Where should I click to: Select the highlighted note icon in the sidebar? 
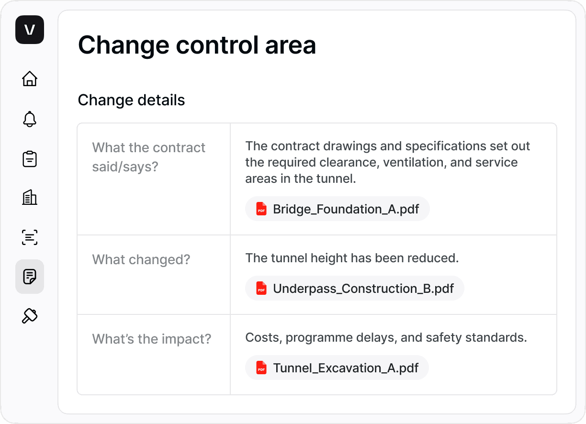tap(30, 277)
